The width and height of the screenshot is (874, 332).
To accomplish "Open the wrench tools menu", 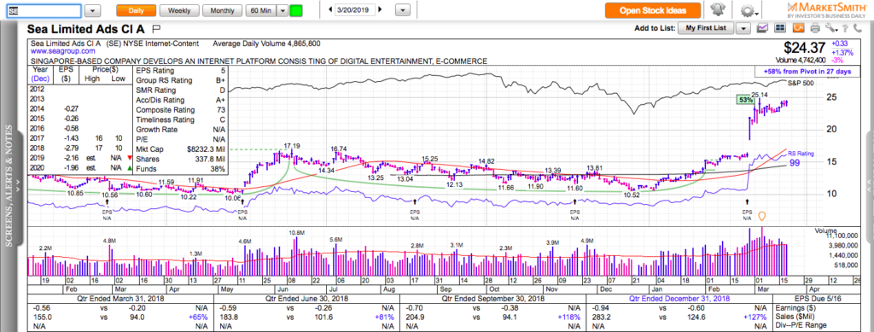I will [831, 27].
